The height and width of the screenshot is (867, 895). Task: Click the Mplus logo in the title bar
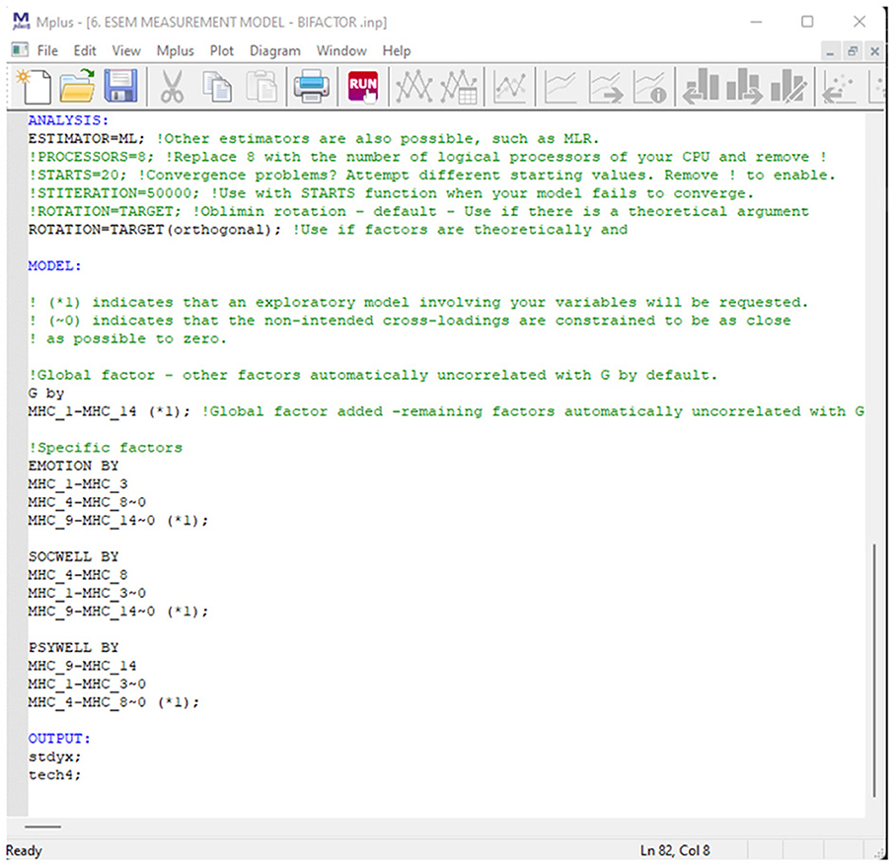[x=21, y=22]
